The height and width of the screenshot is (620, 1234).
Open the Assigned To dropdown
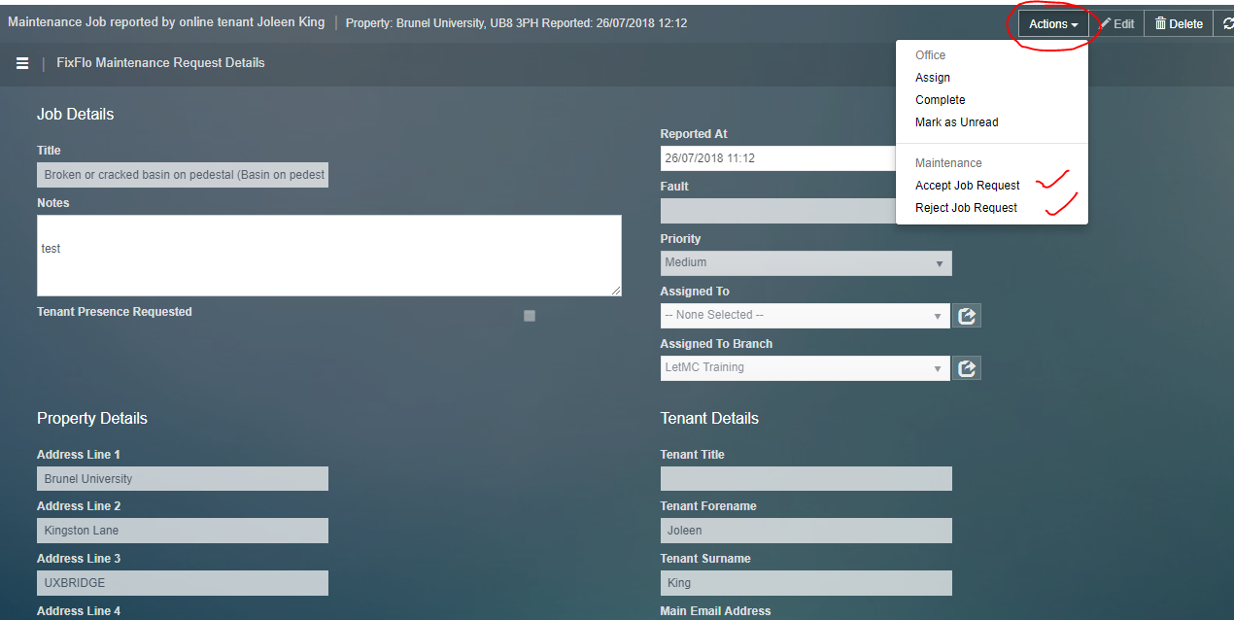pos(806,316)
